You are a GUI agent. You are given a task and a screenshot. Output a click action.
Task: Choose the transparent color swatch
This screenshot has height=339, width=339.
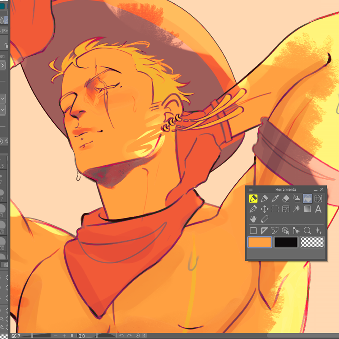[x=312, y=242]
